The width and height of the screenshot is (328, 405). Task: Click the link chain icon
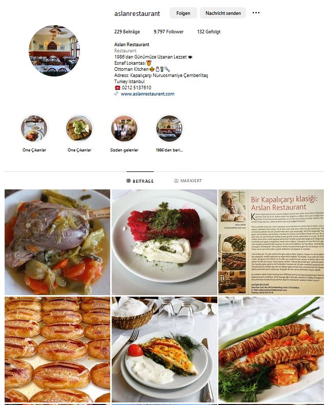pos(116,94)
